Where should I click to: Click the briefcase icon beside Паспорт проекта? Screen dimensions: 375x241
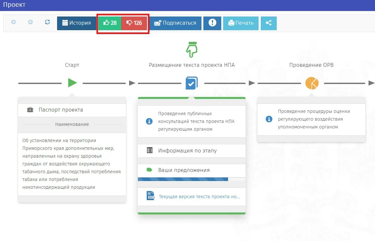coord(30,110)
